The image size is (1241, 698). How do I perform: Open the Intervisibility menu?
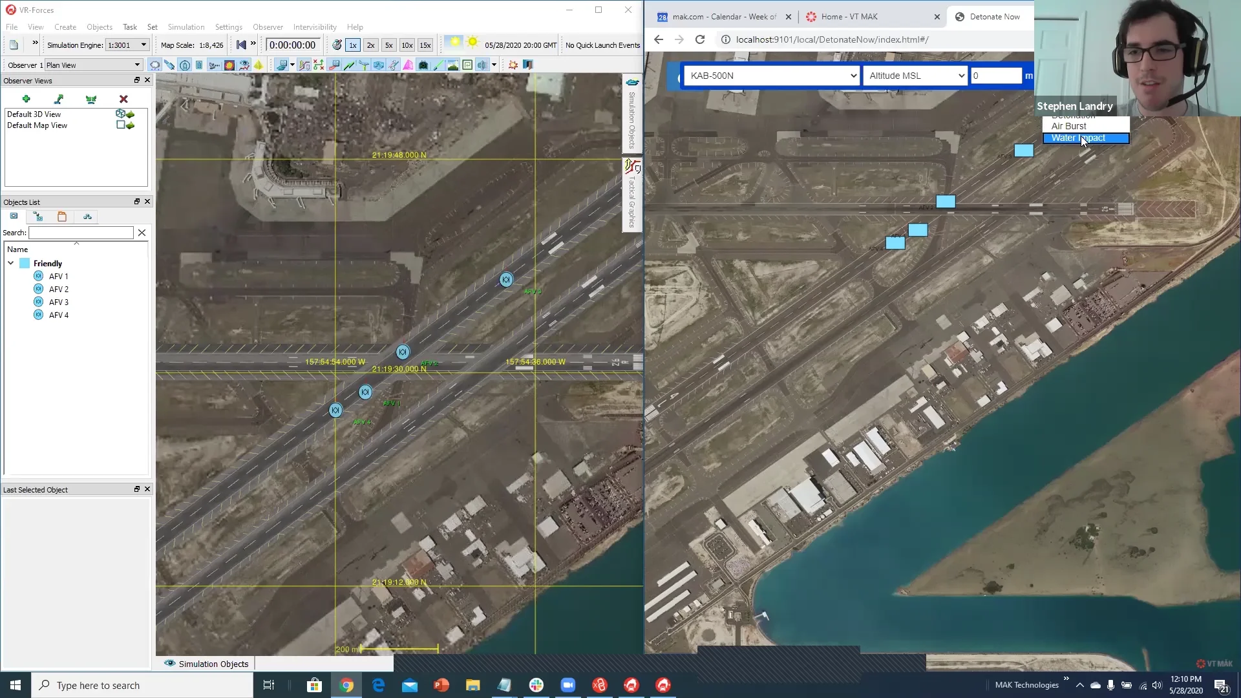coord(315,27)
